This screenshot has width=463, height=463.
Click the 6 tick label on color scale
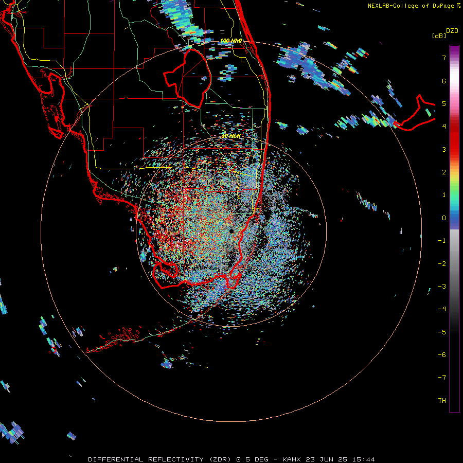point(444,81)
